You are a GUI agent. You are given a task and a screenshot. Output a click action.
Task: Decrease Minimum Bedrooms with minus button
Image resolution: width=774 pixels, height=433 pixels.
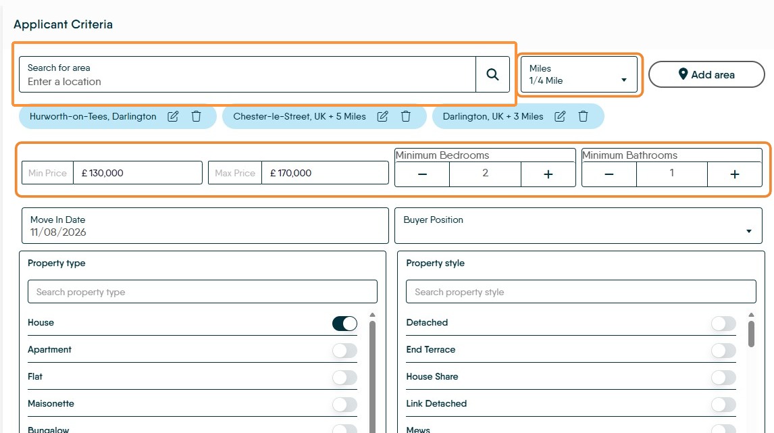[422, 174]
